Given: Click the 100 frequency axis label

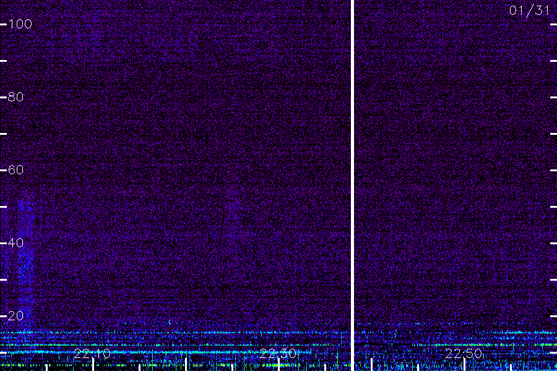Looking at the screenshot, I should 20,24.
